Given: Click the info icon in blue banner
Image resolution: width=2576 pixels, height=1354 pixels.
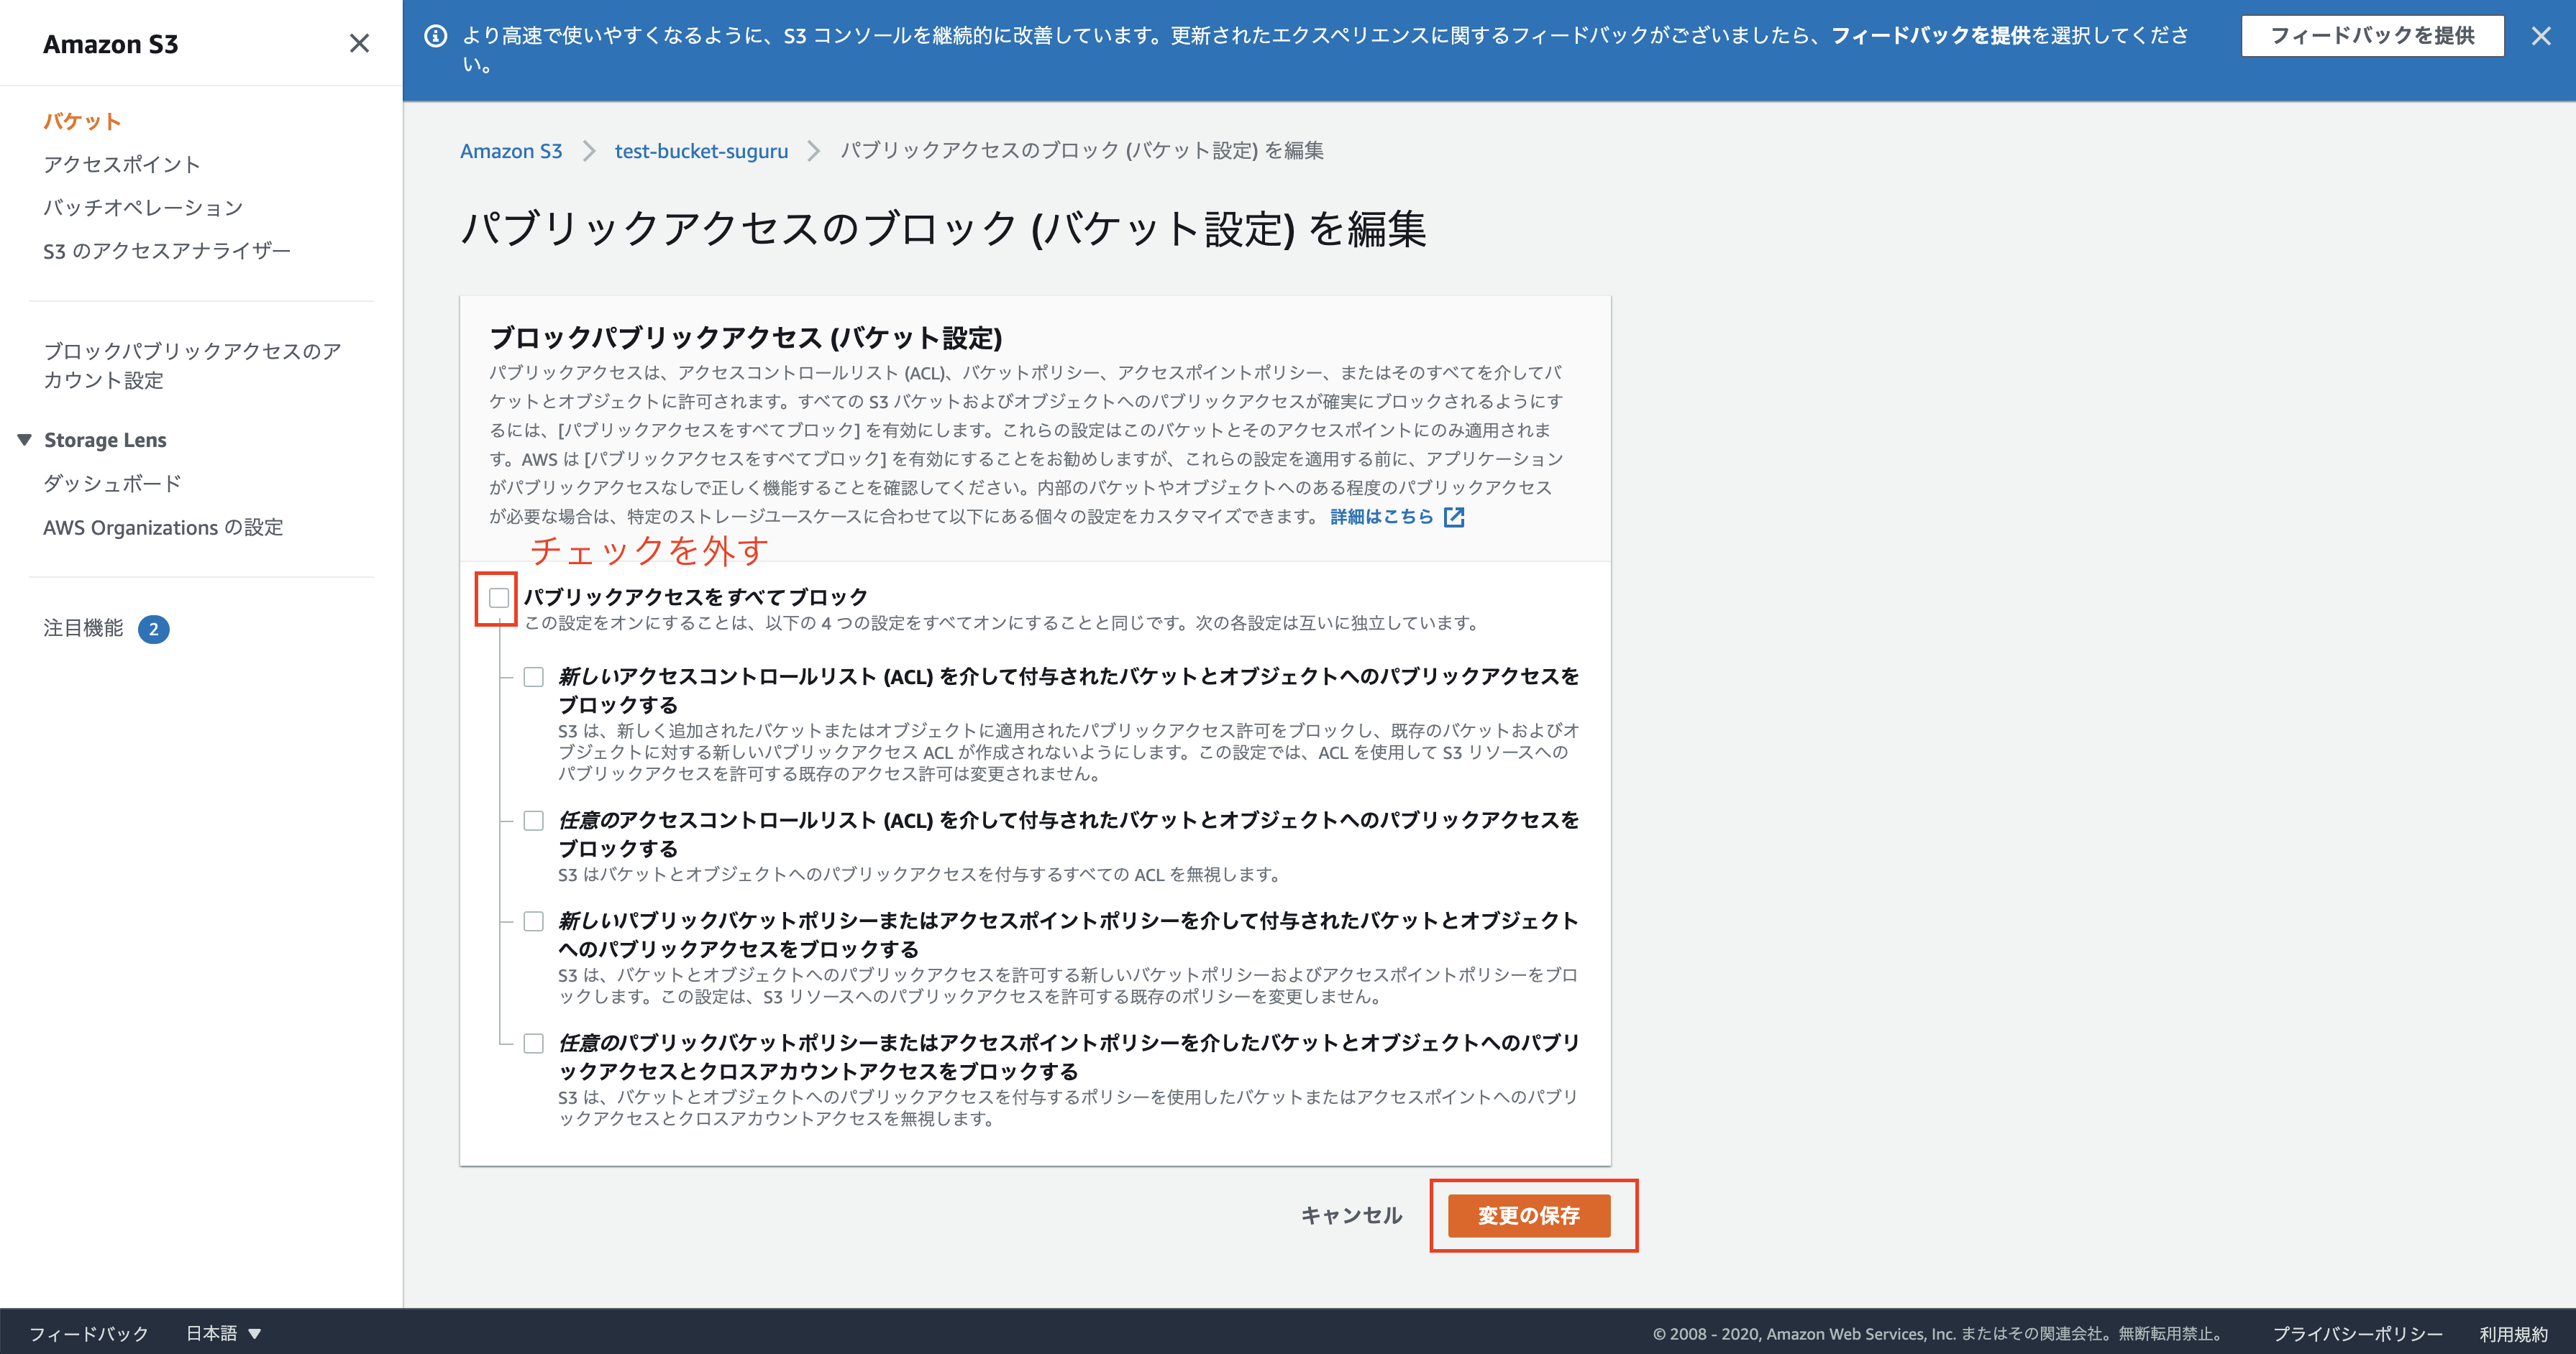Looking at the screenshot, I should point(436,36).
